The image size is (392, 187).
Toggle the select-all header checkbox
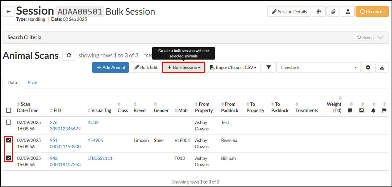coord(9,111)
